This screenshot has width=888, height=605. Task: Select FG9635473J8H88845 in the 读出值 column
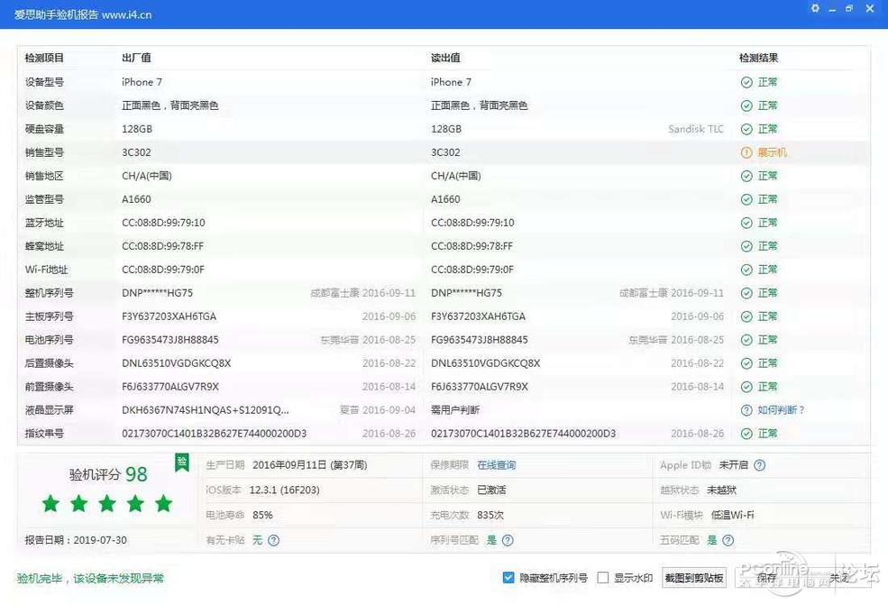click(x=480, y=340)
